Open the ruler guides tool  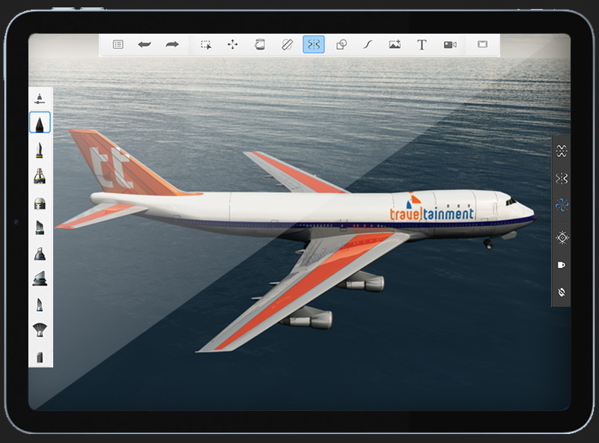[286, 45]
